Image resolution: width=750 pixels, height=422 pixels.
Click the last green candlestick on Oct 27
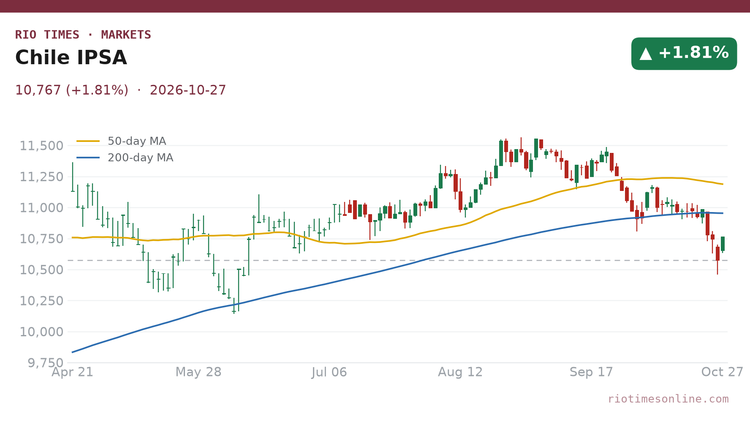pyautogui.click(x=723, y=244)
